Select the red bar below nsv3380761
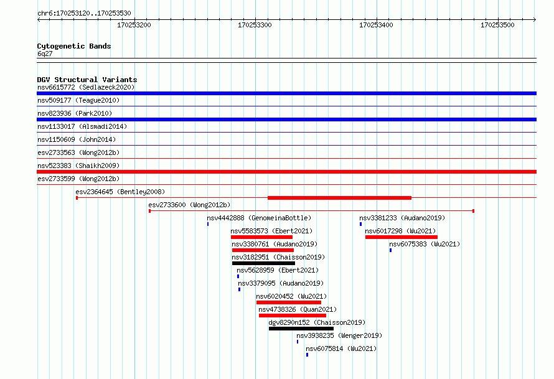554x379 pixels. point(263,250)
